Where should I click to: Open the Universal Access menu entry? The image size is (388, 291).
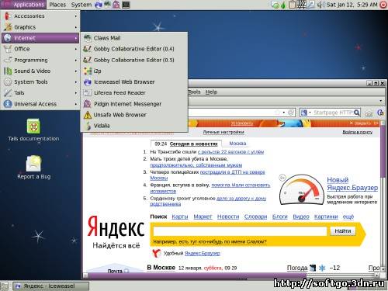(x=40, y=104)
